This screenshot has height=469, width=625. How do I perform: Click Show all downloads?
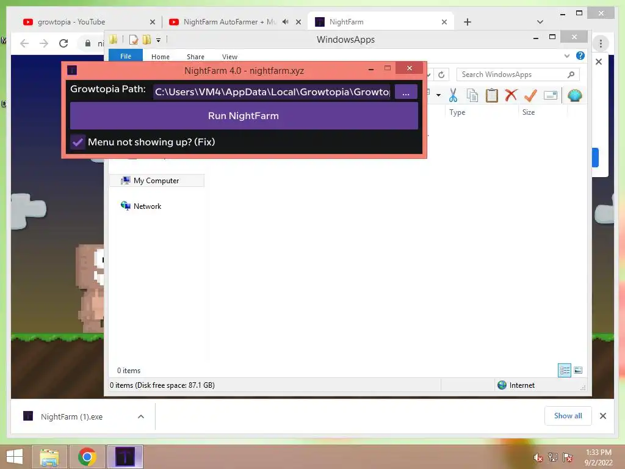[568, 416]
